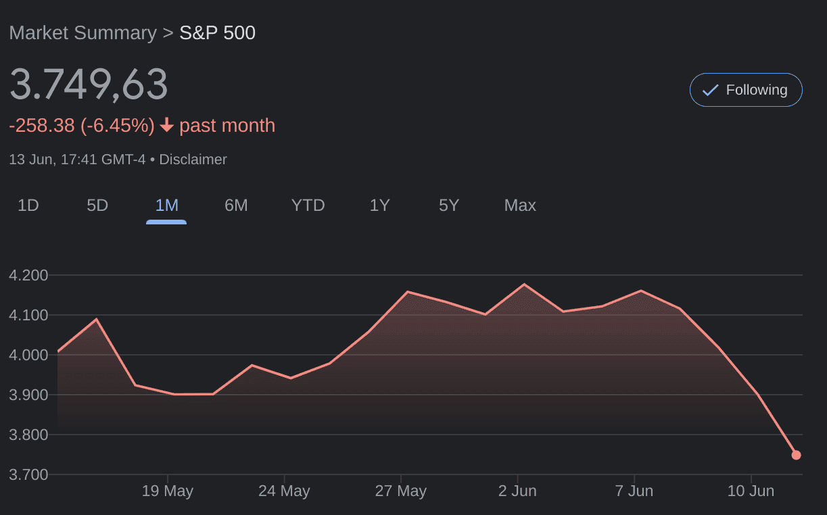This screenshot has width=827, height=515.
Task: Select the 1D time range tab
Action: (28, 205)
